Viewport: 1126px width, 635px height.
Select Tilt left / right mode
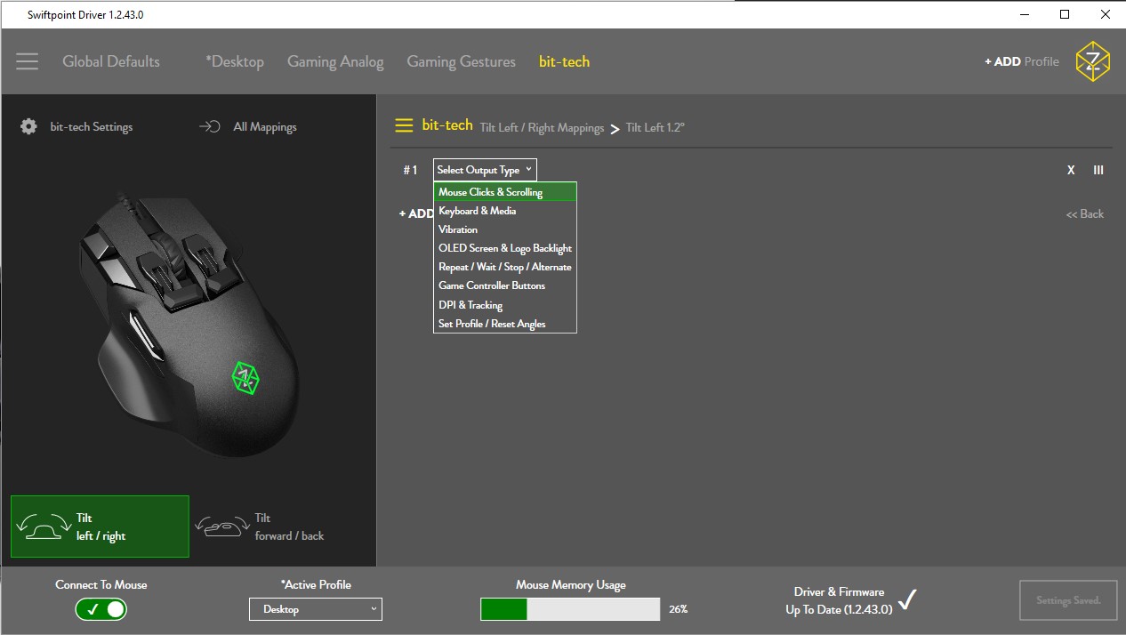click(100, 526)
